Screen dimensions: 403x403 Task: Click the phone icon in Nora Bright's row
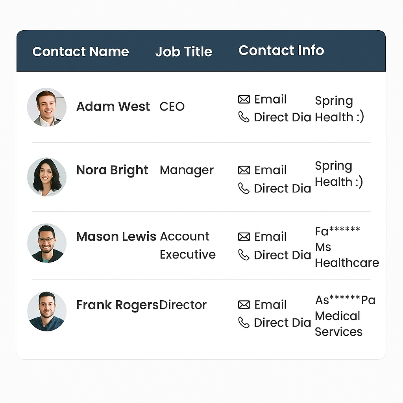pos(244,189)
